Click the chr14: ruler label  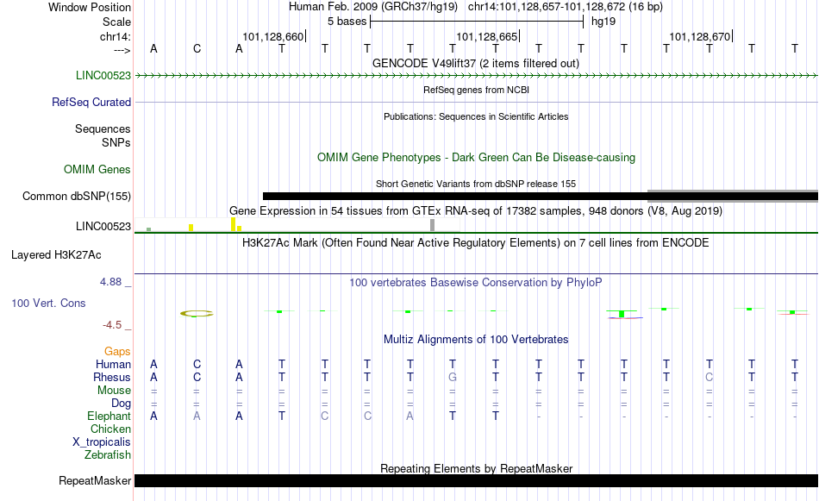point(116,36)
